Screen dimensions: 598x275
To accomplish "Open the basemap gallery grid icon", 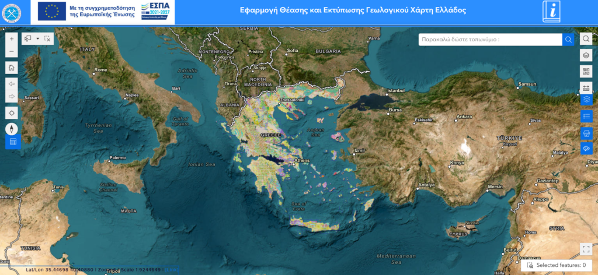I will [x=586, y=71].
